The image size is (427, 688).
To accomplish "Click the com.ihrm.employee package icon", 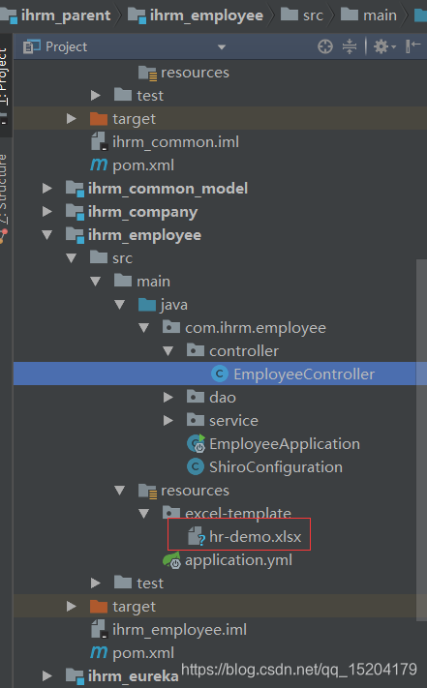I will tap(171, 327).
